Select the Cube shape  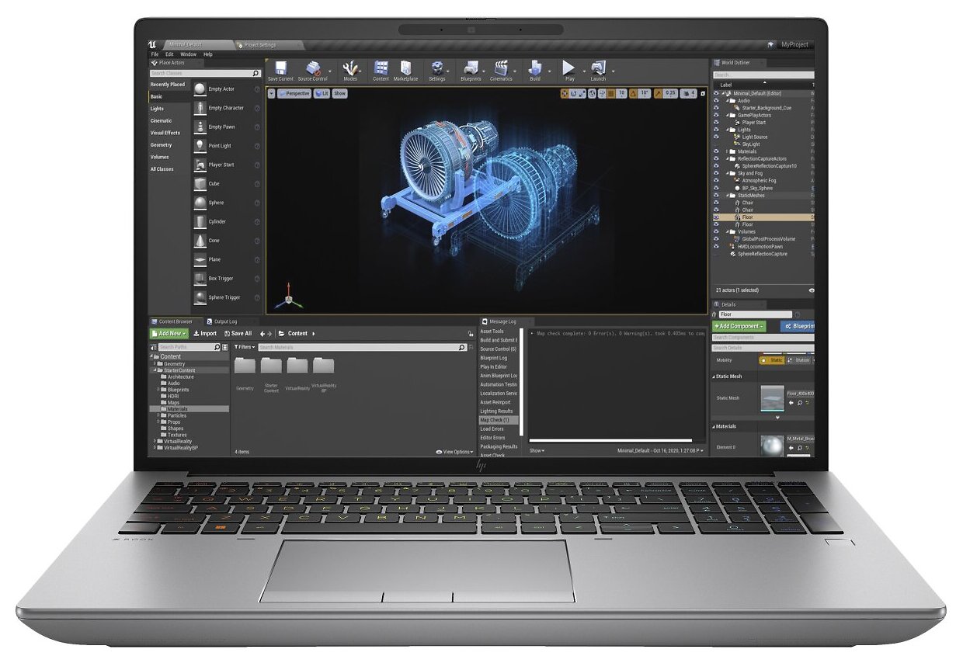pyautogui.click(x=226, y=184)
